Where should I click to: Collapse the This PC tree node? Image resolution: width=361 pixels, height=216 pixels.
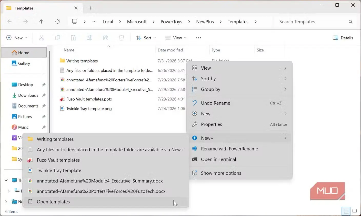point(6,180)
